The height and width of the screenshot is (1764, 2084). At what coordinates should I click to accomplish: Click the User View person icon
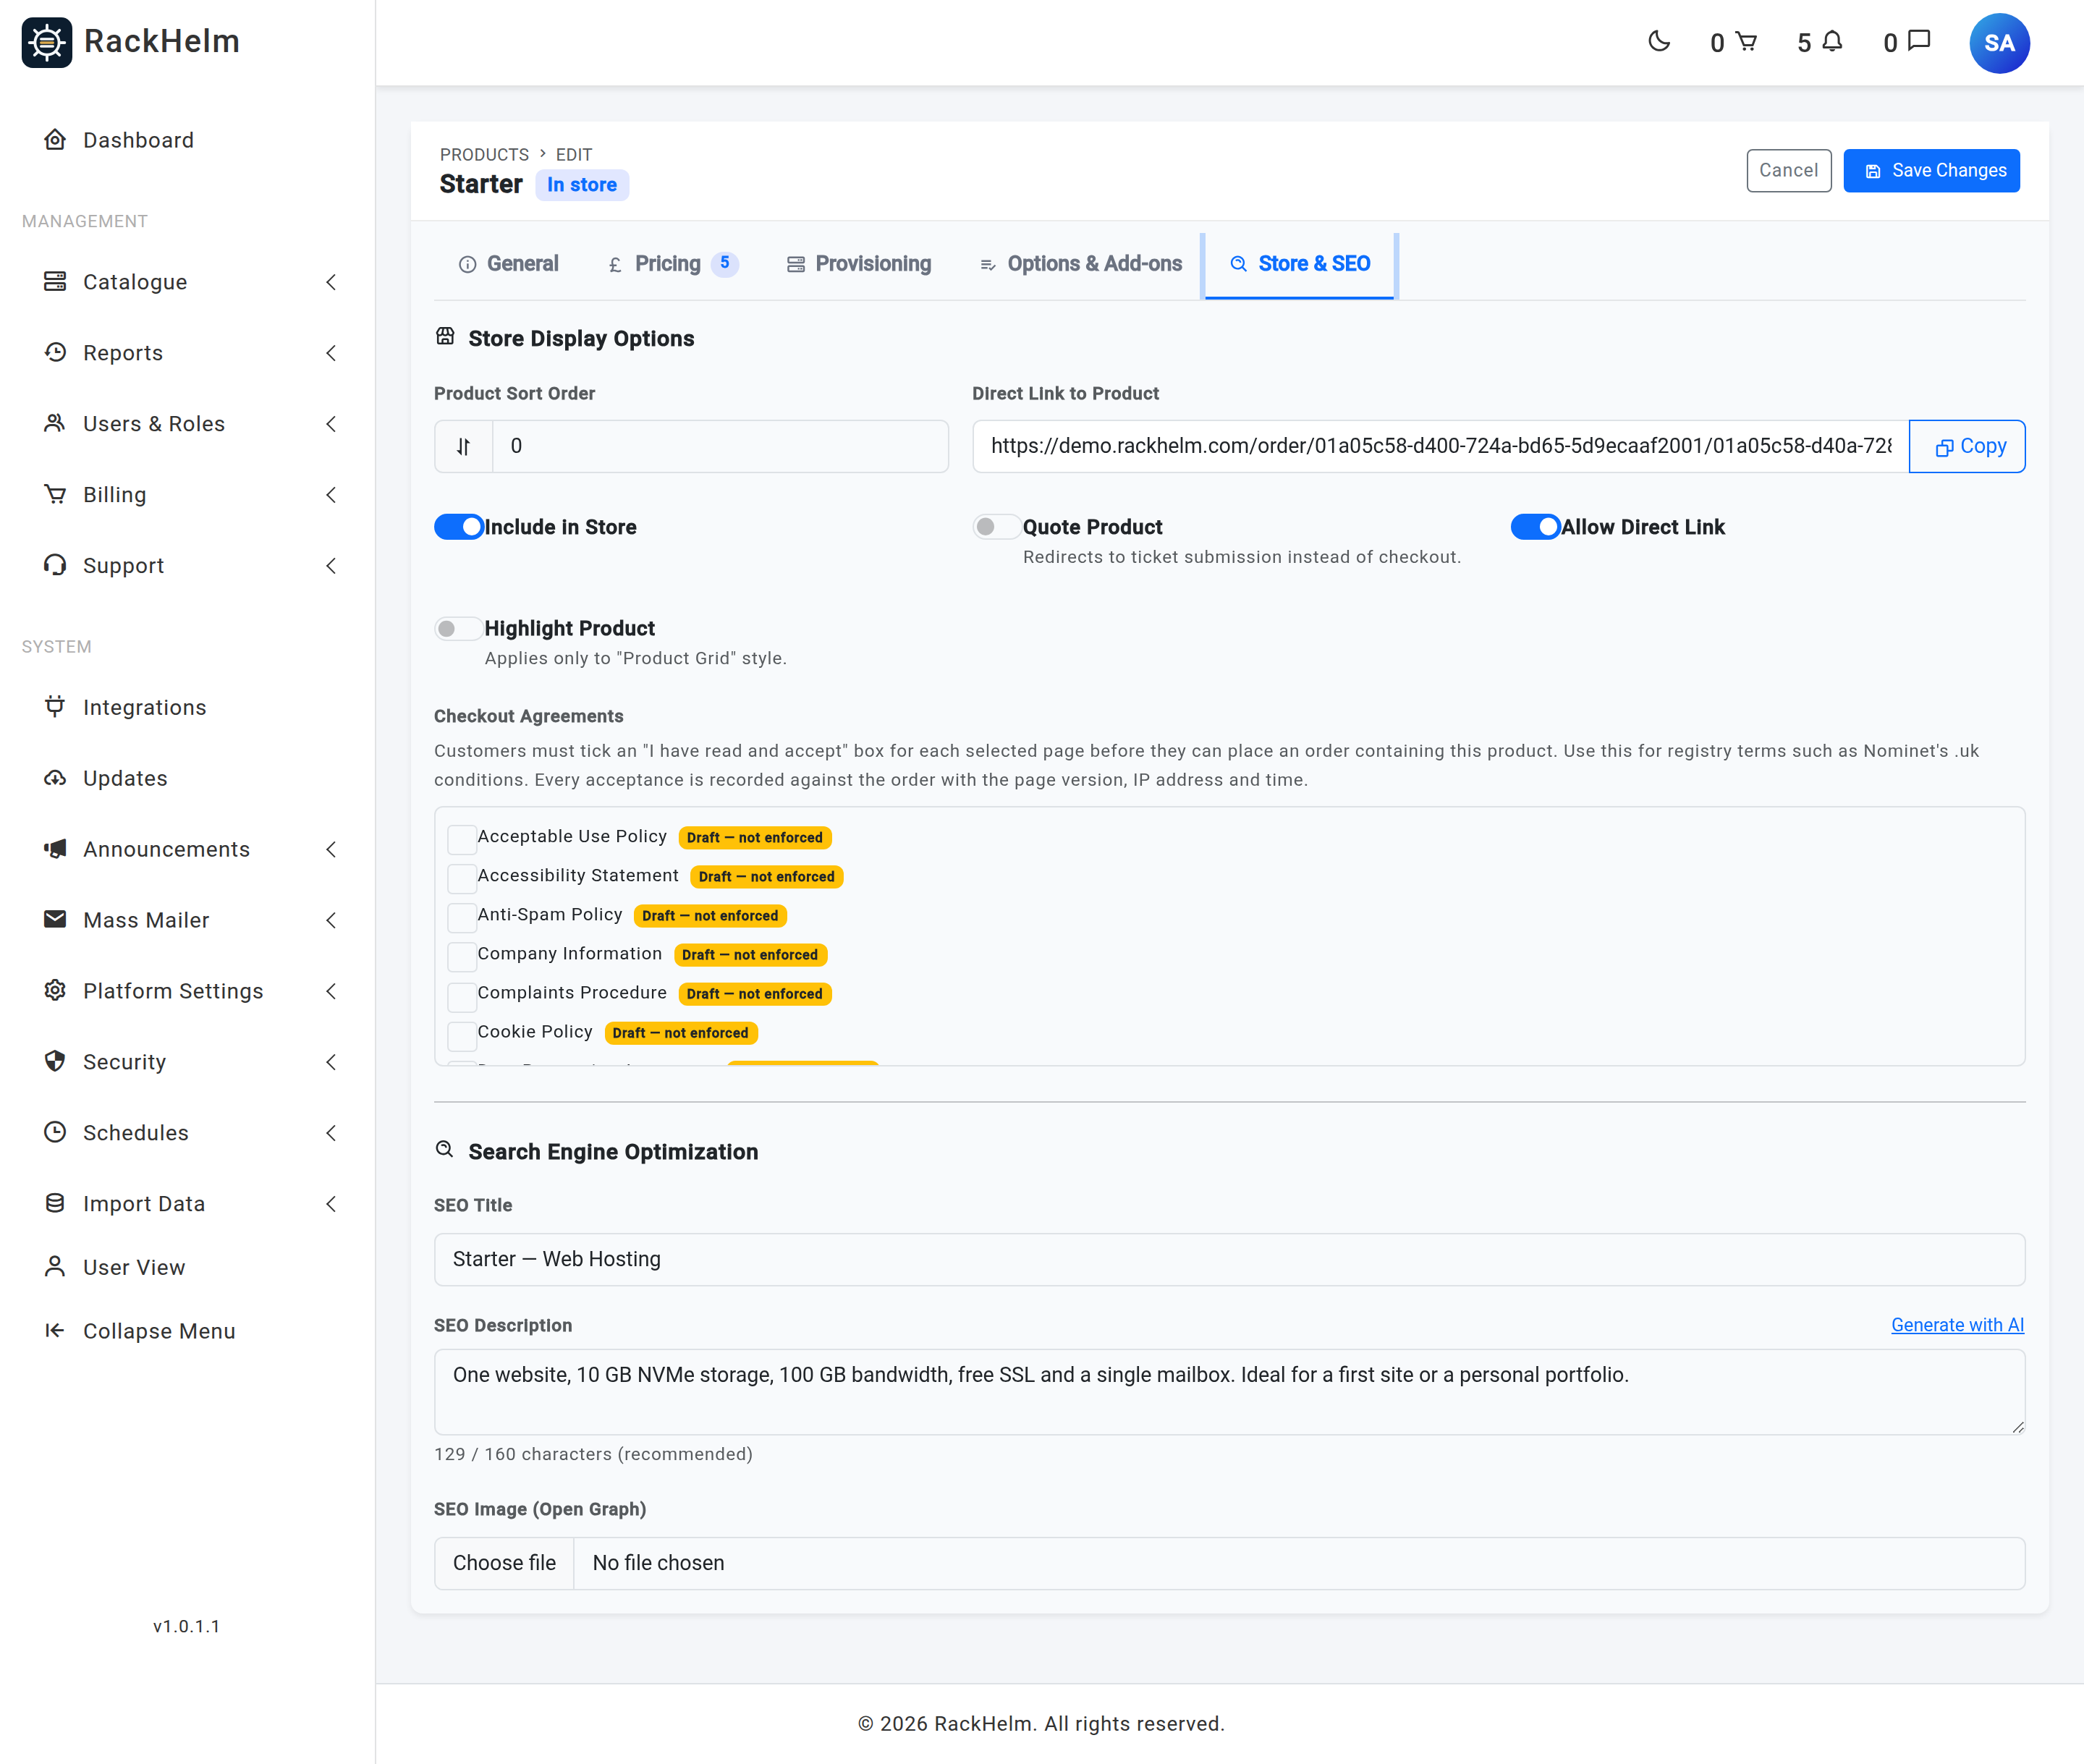tap(55, 1266)
